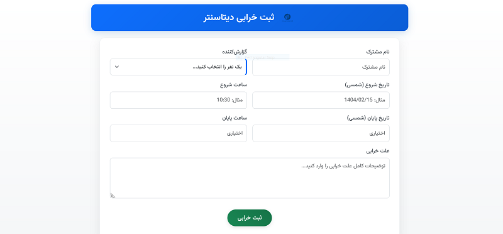Viewport: 503px width, 234px height.
Task: Click start date field with 1404/02/15 placeholder
Action: [321, 100]
